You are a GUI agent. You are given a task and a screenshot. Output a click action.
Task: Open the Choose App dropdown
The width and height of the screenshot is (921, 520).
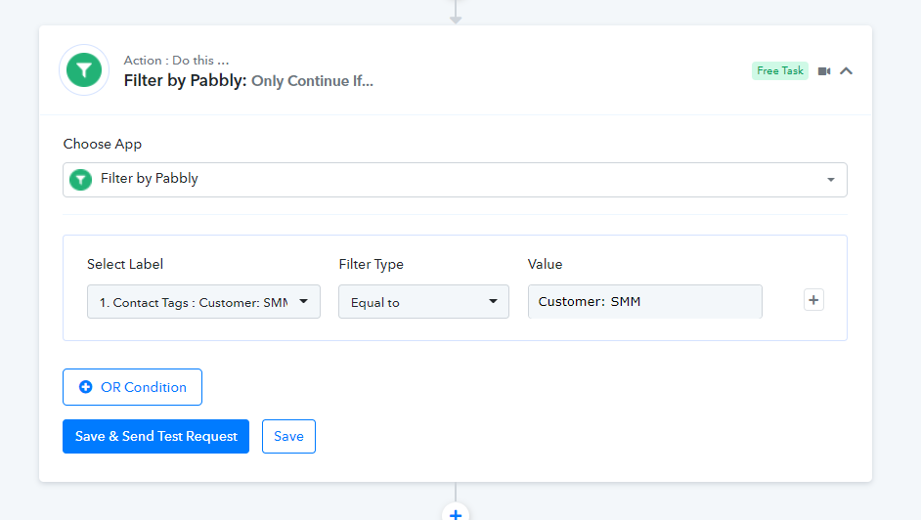455,180
